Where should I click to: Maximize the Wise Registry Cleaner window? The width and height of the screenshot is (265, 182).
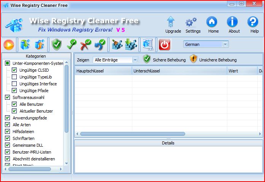click(x=241, y=4)
